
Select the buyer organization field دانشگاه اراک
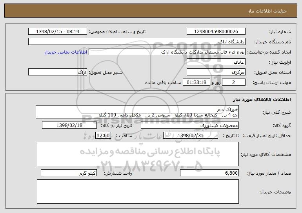(137, 42)
